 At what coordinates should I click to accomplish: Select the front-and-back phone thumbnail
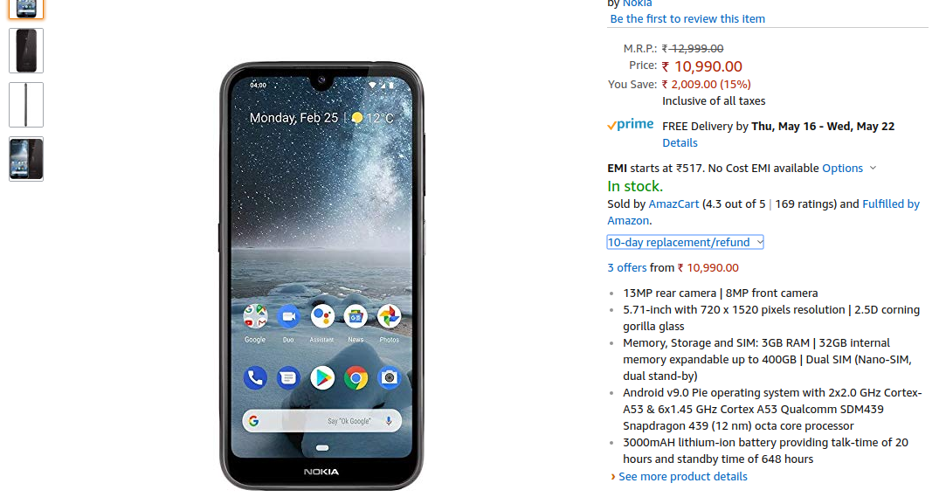coord(26,159)
